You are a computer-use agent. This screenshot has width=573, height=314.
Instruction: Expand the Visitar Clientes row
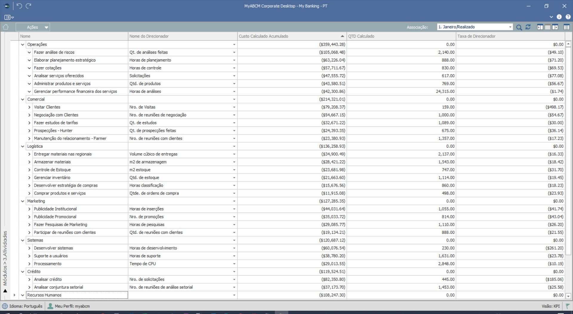pos(29,107)
